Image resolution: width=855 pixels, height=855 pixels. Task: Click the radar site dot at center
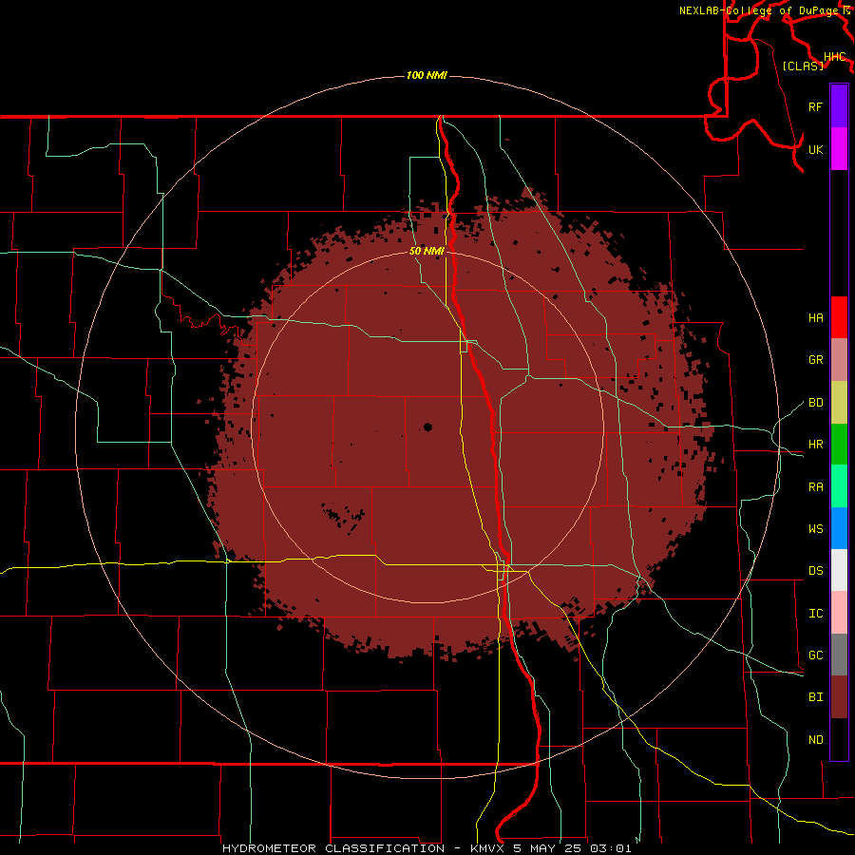coord(427,427)
